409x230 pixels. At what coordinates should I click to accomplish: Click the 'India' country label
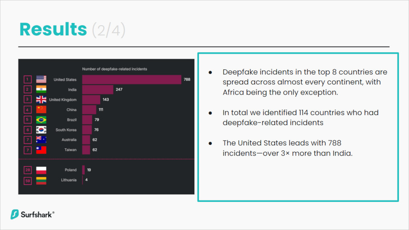click(x=72, y=90)
